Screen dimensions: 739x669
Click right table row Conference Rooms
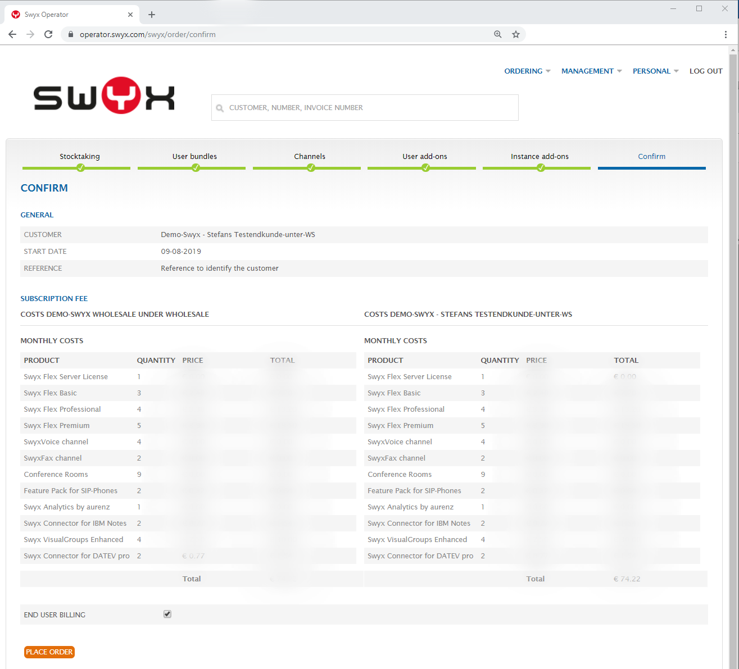click(532, 475)
